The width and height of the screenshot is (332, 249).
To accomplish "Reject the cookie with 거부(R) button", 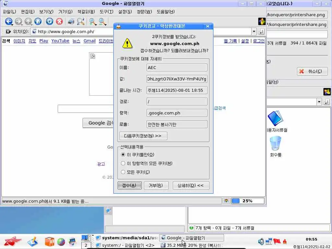I will [156, 185].
